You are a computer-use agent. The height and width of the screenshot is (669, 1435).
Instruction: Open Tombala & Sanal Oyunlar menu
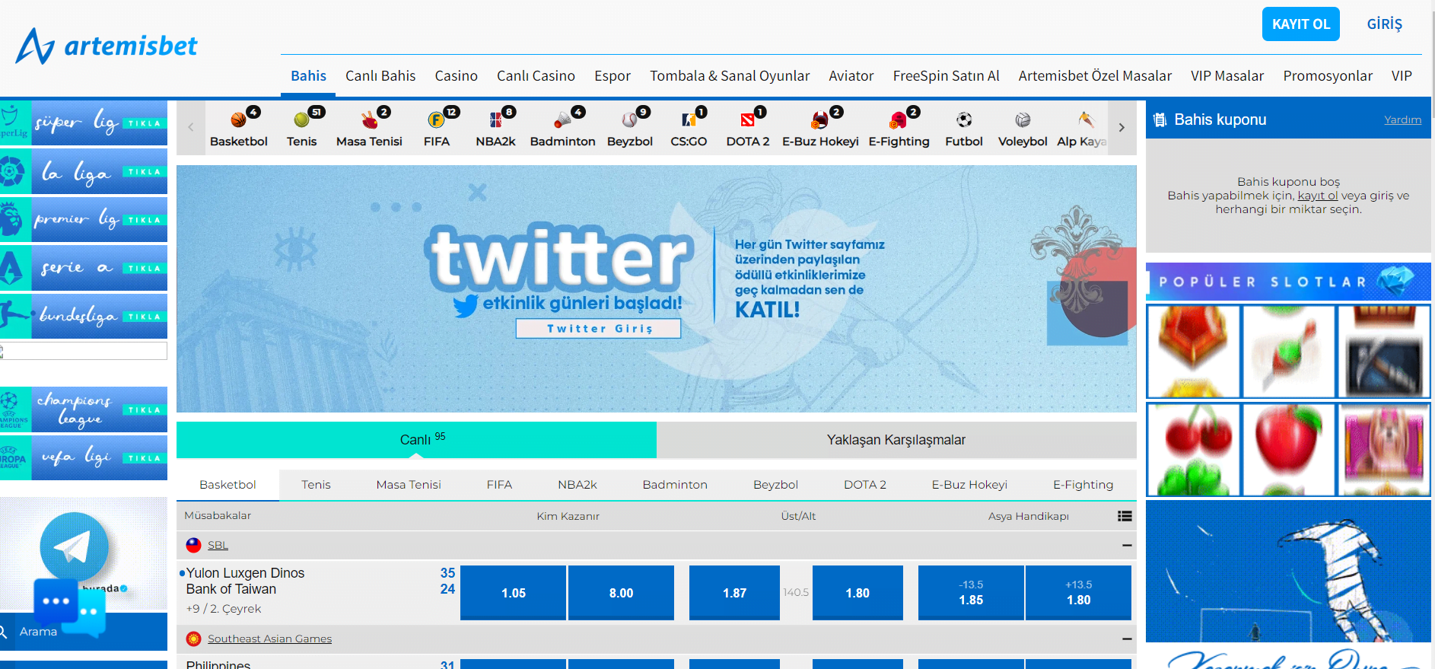point(730,76)
